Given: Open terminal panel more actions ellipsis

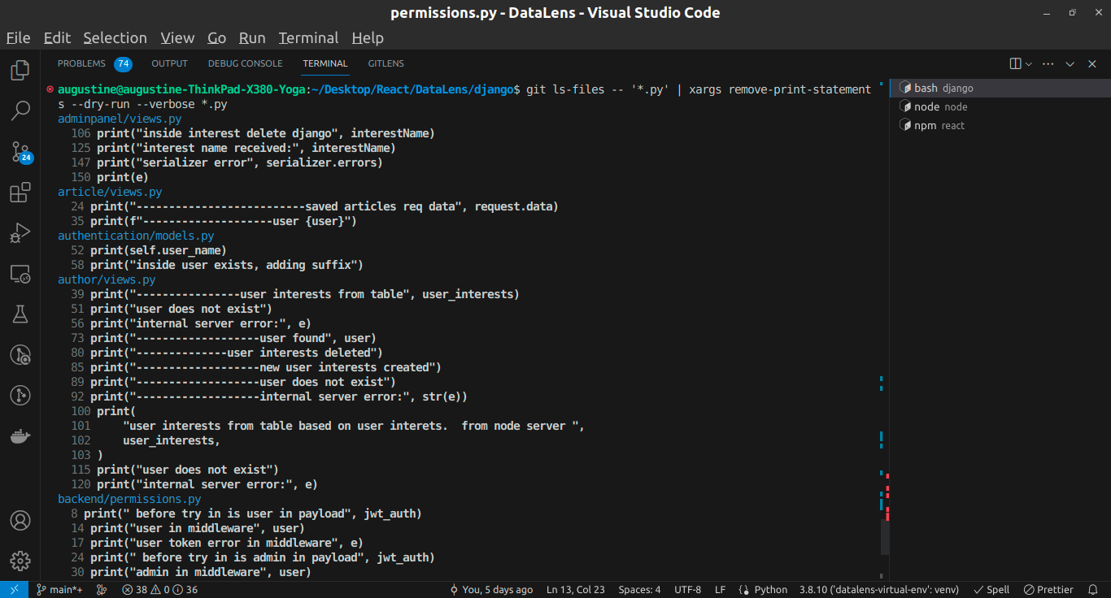Looking at the screenshot, I should tap(1048, 63).
